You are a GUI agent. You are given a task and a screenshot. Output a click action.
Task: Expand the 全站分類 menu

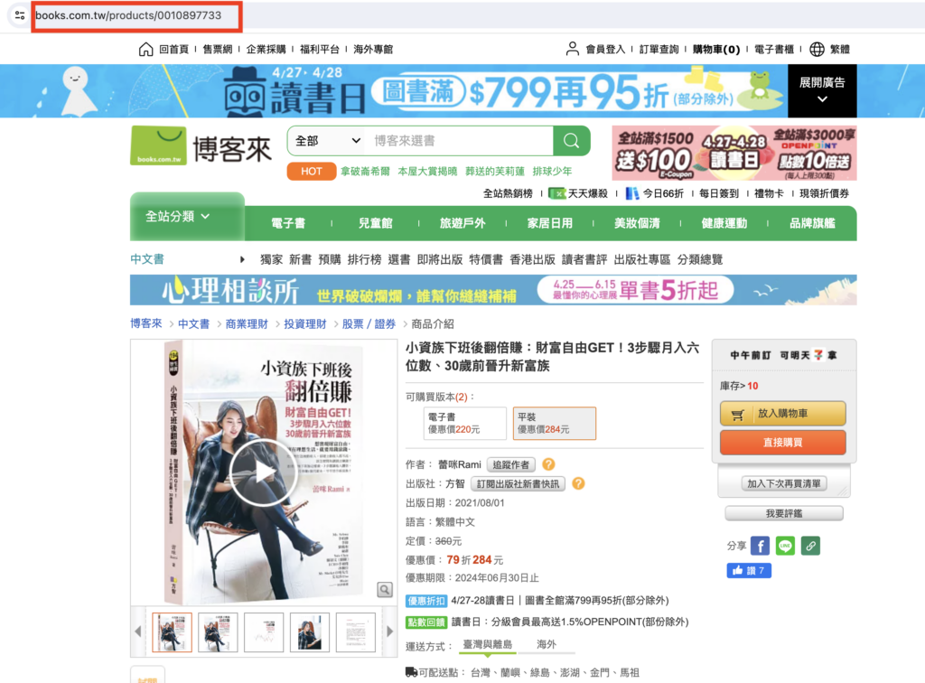[x=178, y=217]
